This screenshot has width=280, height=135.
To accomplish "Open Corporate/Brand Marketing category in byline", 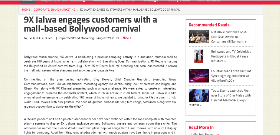I will point(75,38).
